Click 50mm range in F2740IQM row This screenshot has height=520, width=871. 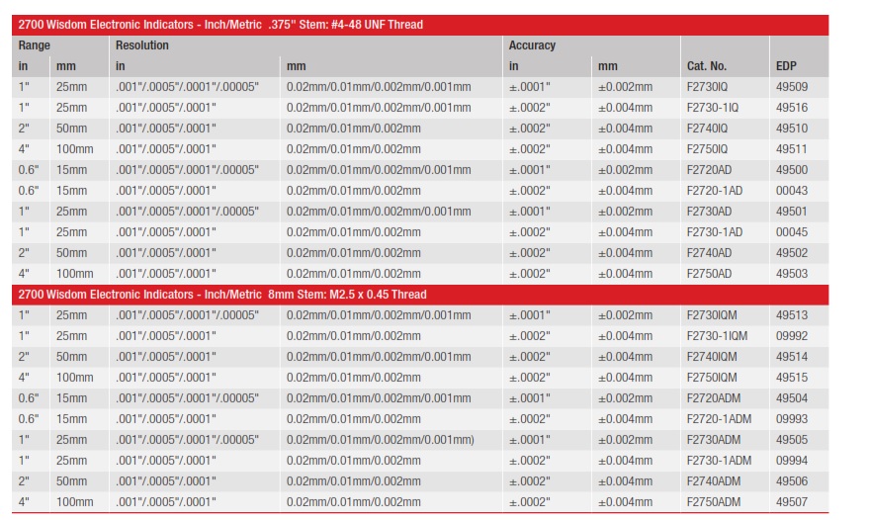71,357
